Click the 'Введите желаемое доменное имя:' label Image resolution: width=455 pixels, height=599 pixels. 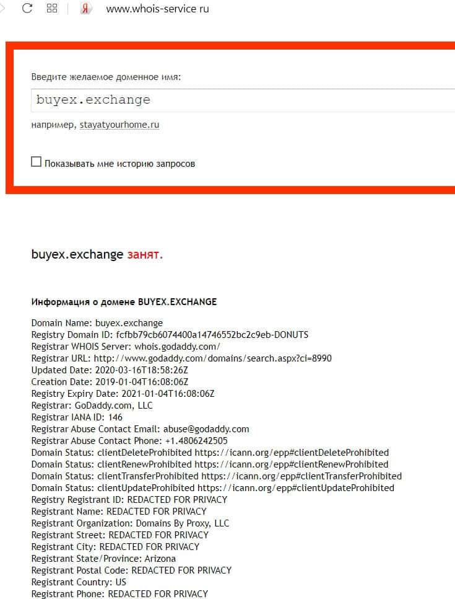106,77
